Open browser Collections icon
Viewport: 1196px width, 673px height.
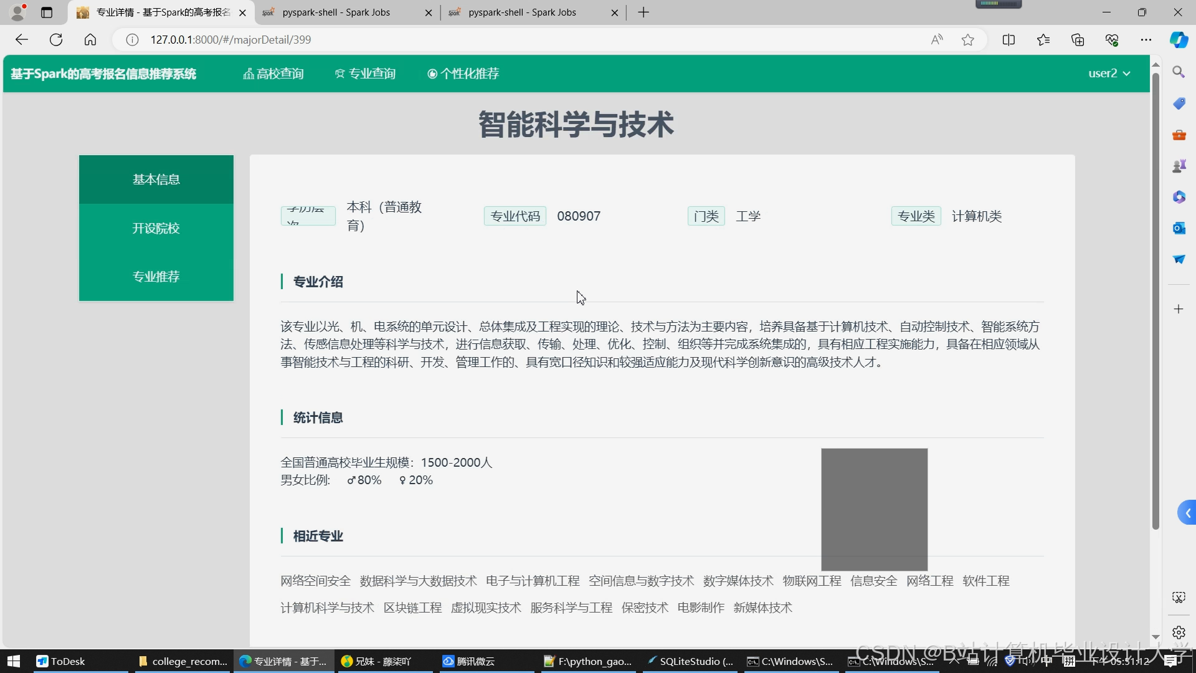tap(1078, 40)
